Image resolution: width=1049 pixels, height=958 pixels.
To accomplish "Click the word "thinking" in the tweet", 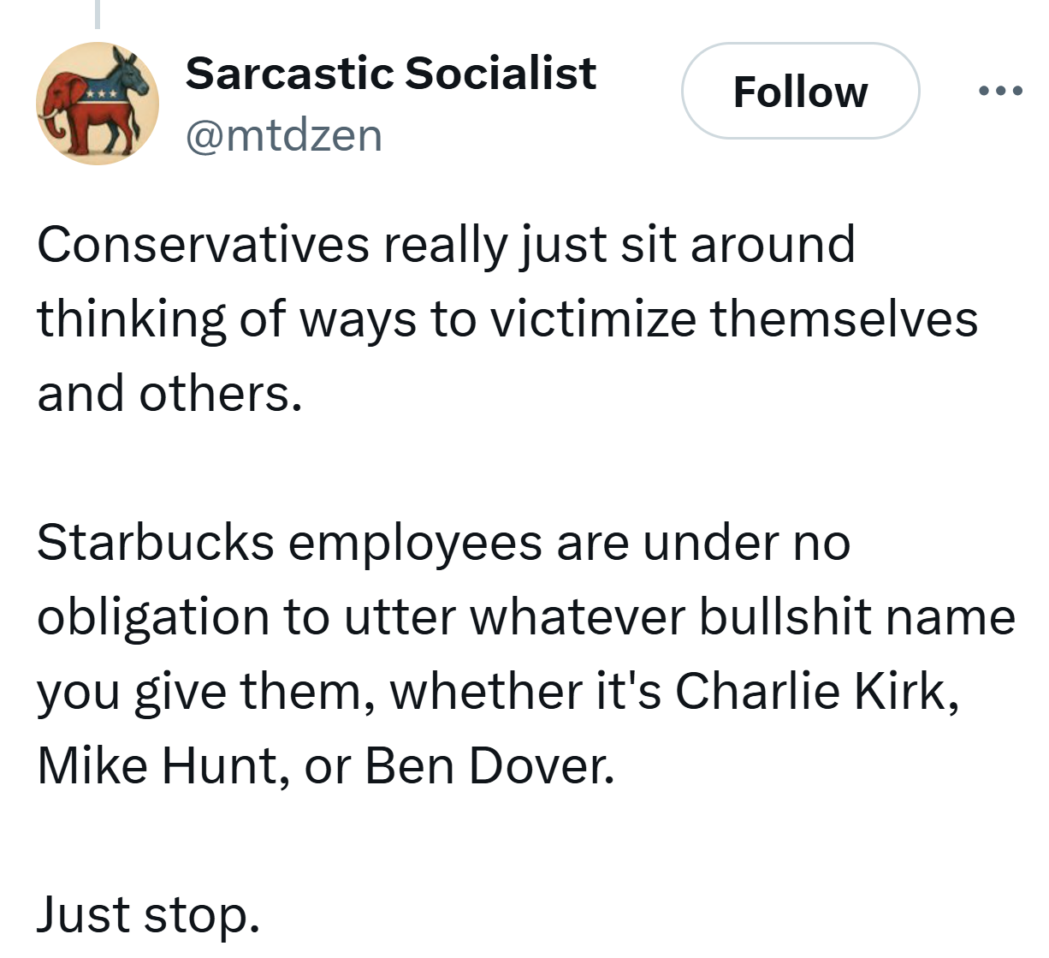I will click(x=131, y=318).
